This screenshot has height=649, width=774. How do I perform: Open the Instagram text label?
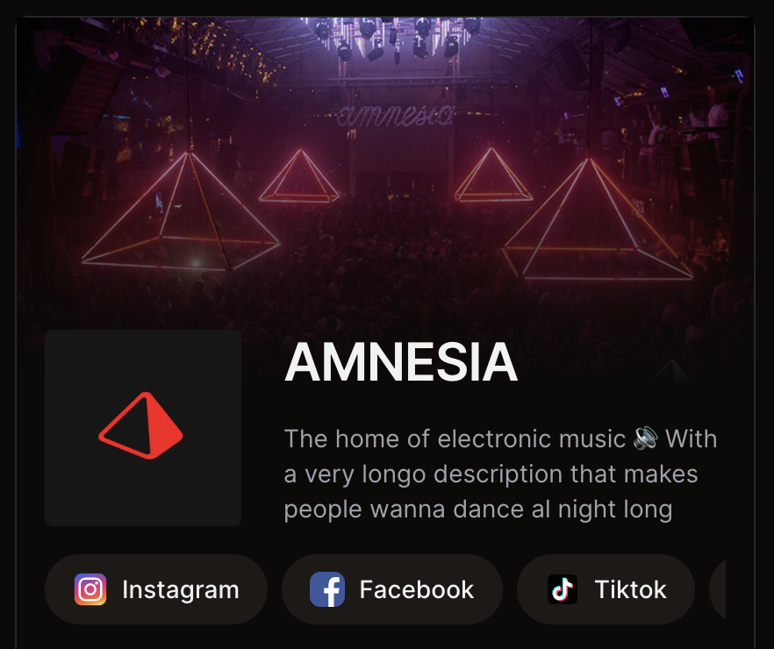tap(181, 589)
